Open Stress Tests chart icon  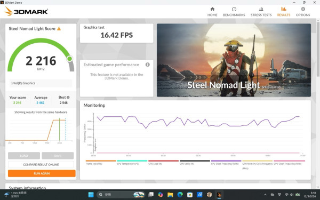point(261,9)
